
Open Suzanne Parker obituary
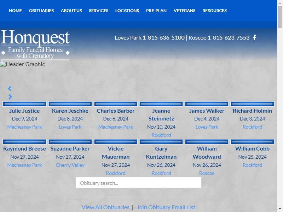(x=70, y=149)
